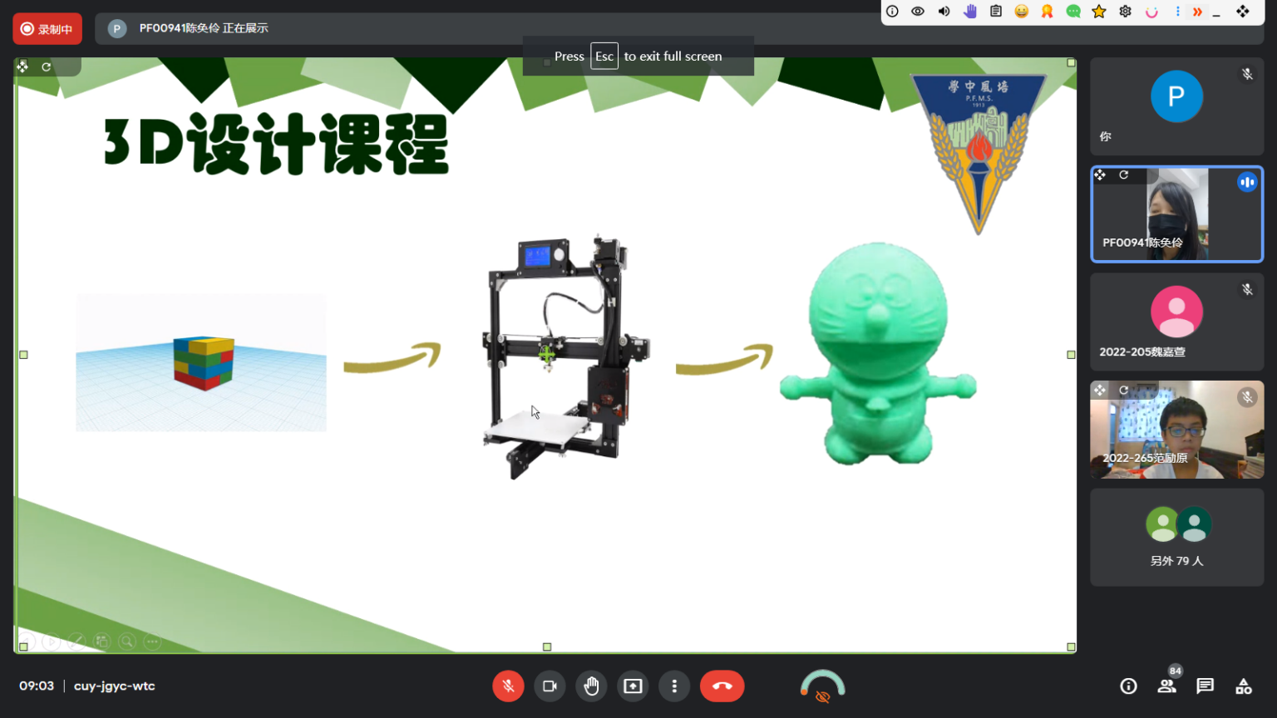
Task: Click the muted mic icon on 2022-265范励原 tile
Action: (x=1247, y=397)
